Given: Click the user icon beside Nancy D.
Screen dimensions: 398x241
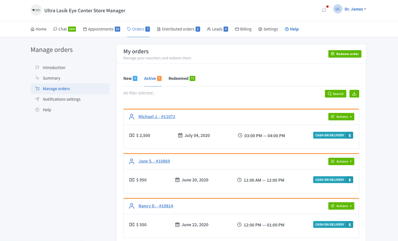Looking at the screenshot, I should click(132, 206).
